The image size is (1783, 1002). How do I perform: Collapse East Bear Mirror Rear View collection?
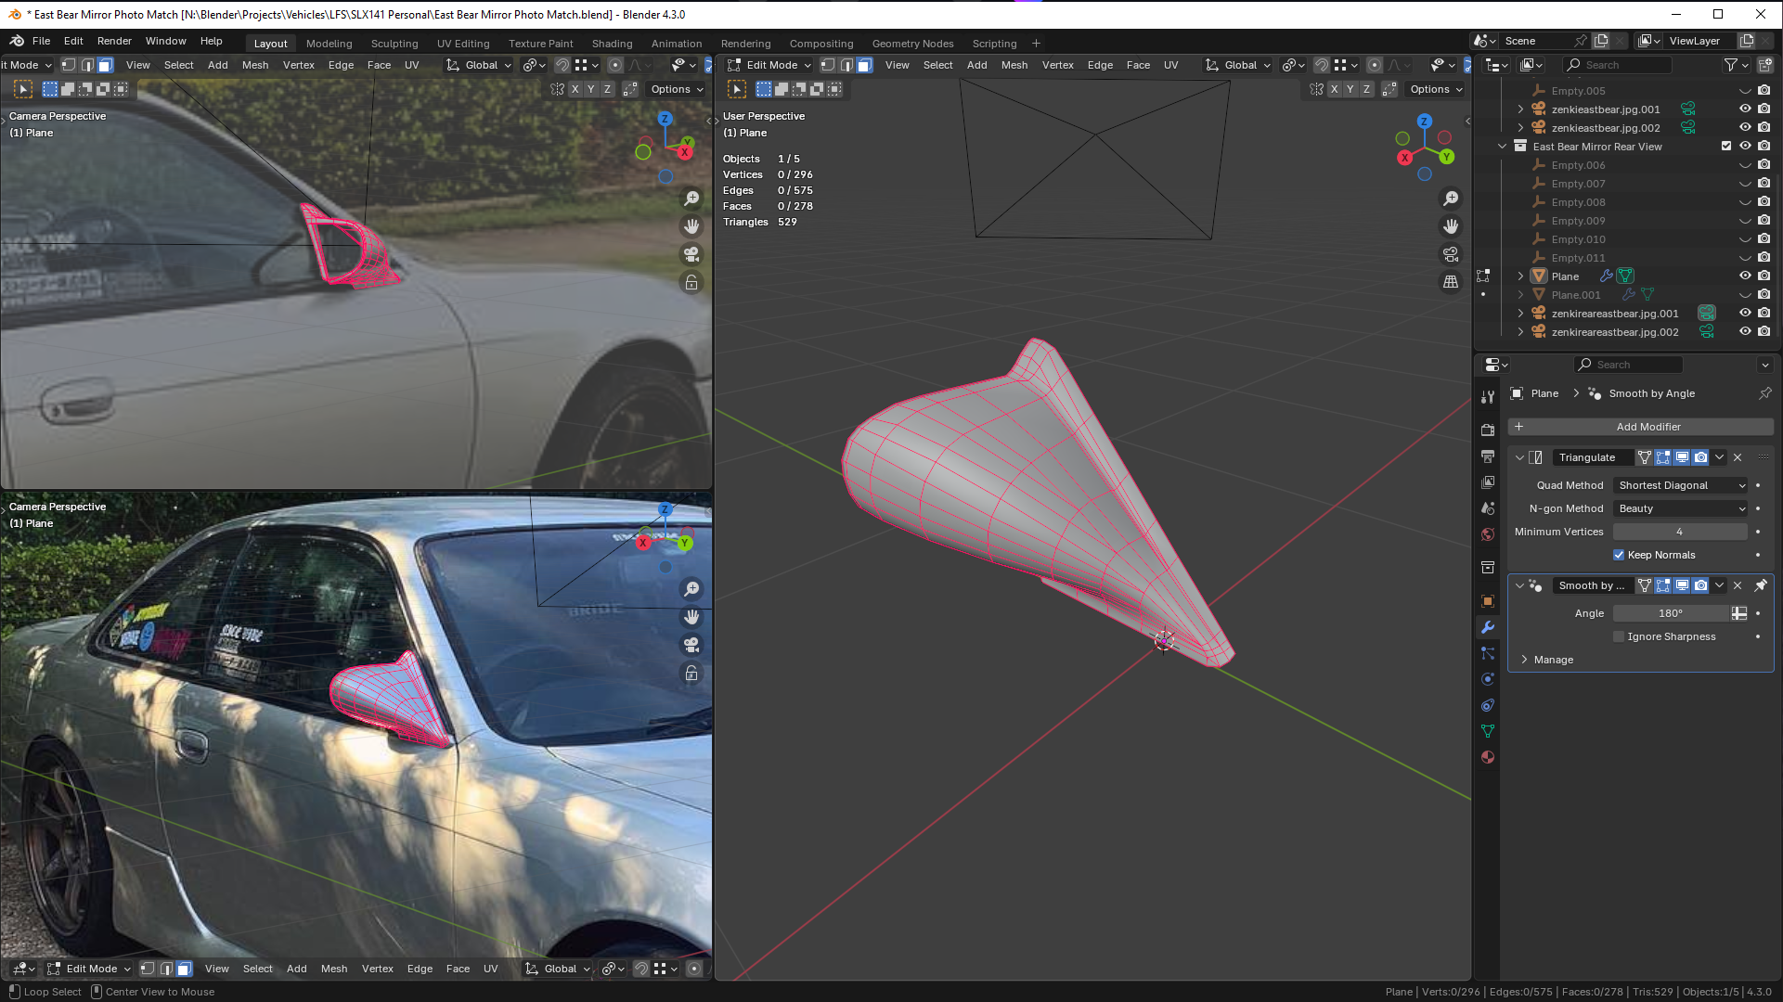(x=1502, y=147)
